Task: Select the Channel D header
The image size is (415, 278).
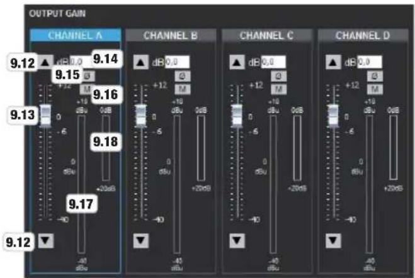Action: 363,35
